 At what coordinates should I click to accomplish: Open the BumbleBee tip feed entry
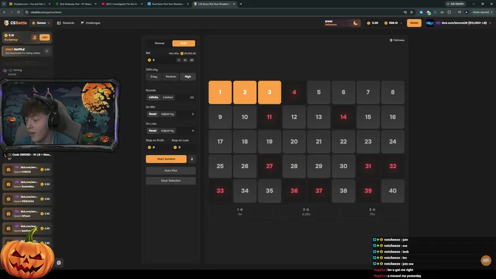27,184
